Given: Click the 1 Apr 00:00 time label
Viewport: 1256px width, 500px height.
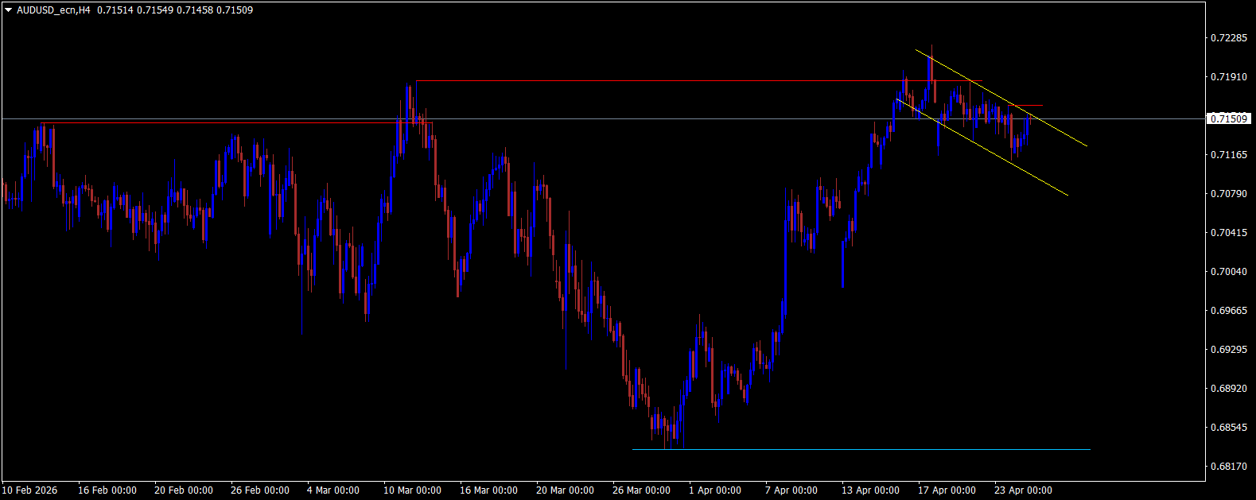Looking at the screenshot, I should click(x=715, y=490).
